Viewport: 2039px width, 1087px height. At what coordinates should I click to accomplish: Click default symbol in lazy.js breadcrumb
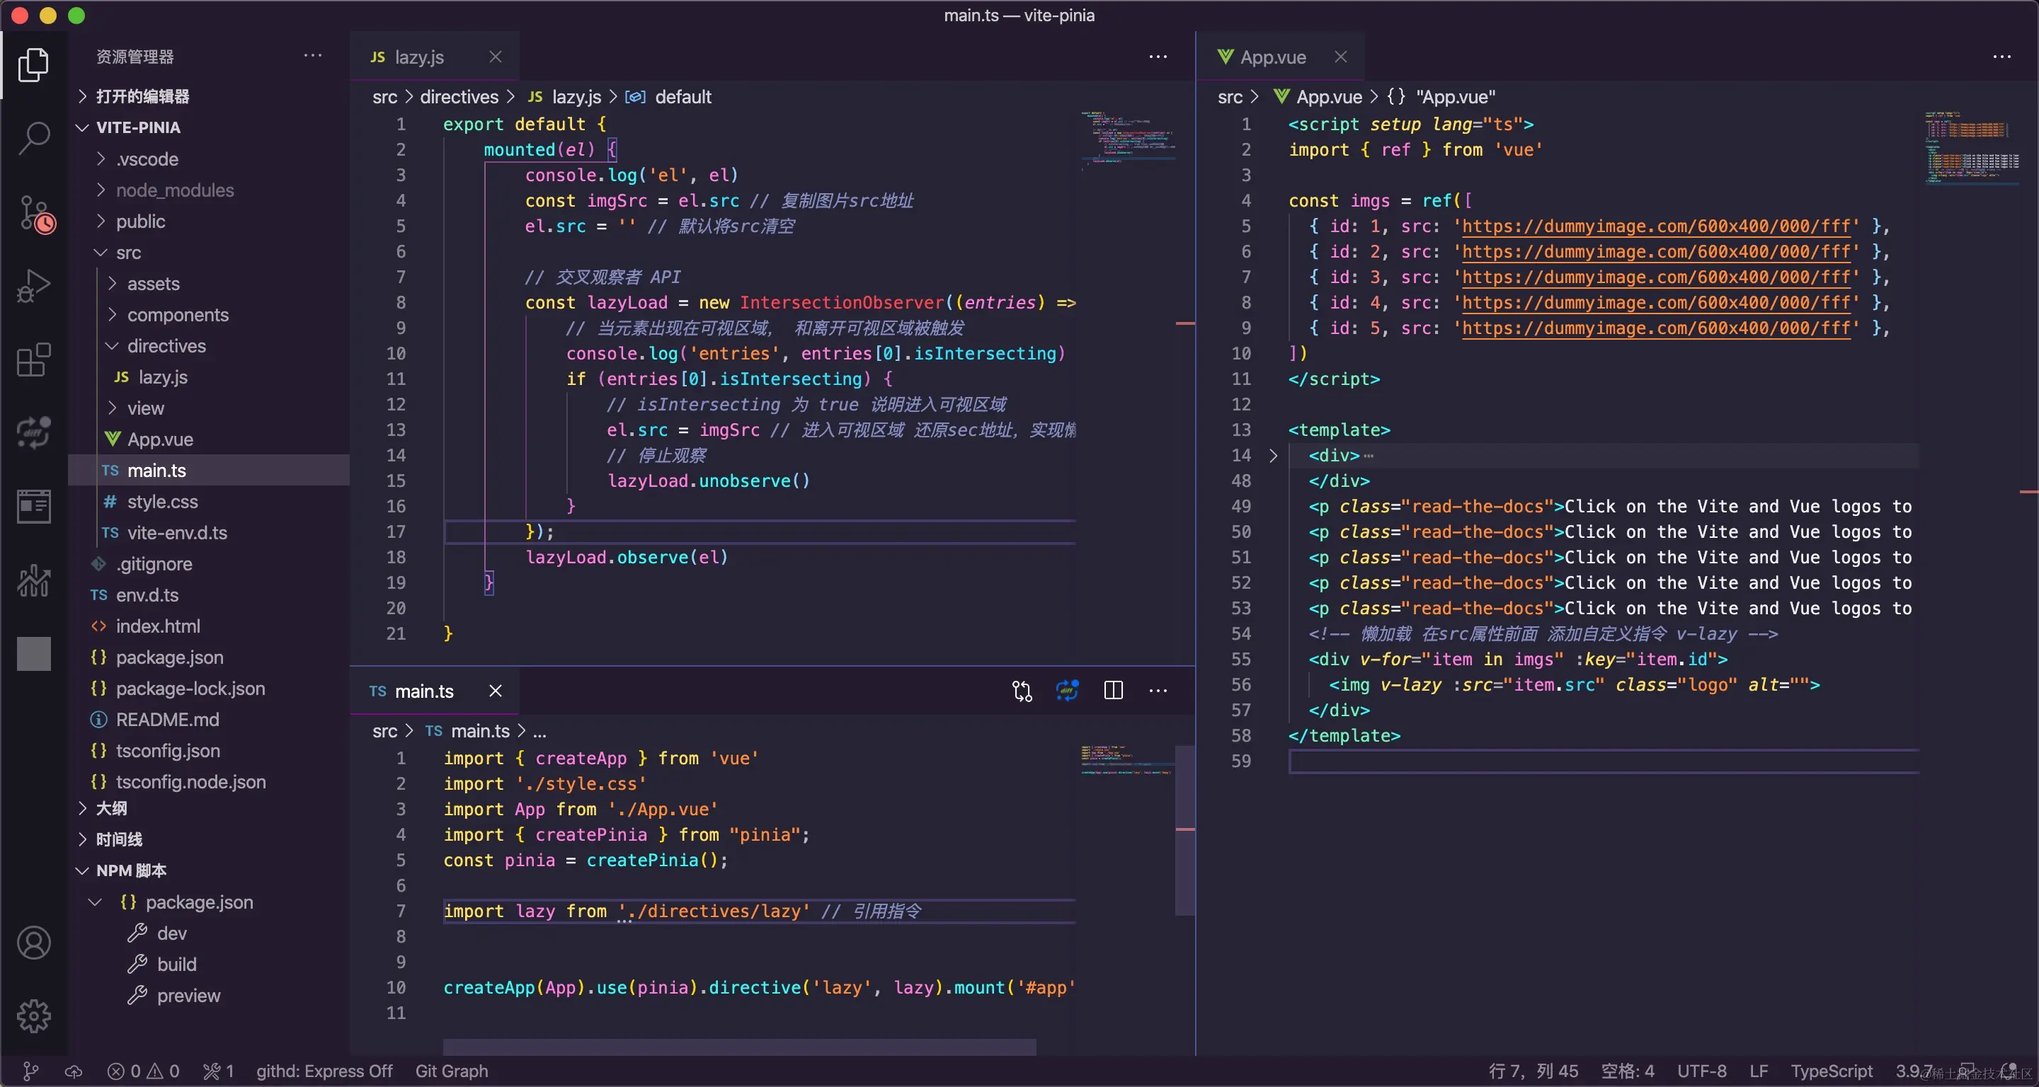click(x=683, y=98)
